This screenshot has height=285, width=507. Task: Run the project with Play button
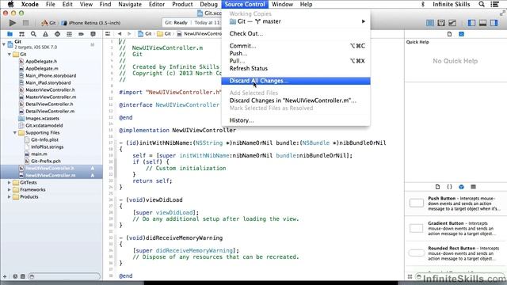pos(13,23)
